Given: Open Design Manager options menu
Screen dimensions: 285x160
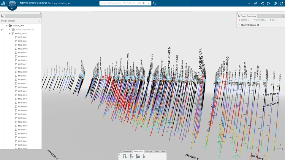Looking at the screenshot, I should [39, 21].
